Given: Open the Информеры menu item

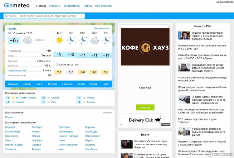Looking at the screenshot, I should 72,6.
